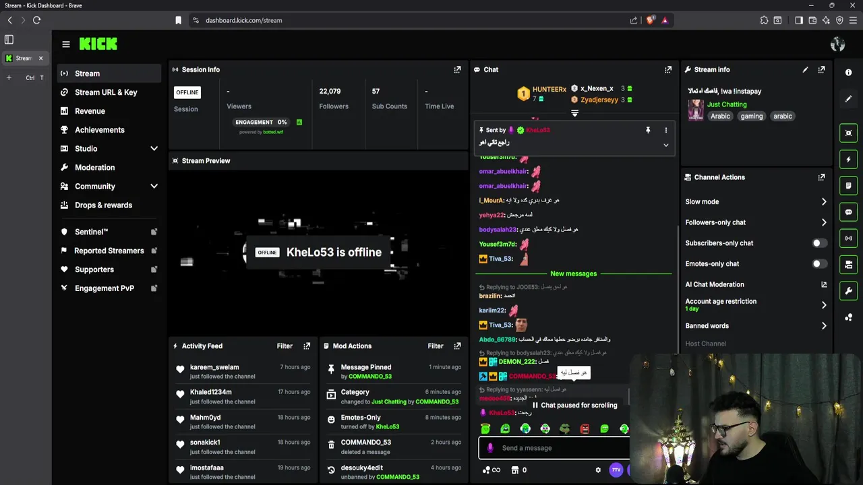Screen dimensions: 863x485
Task: Open Mod Actions Filter
Action: pyautogui.click(x=436, y=346)
